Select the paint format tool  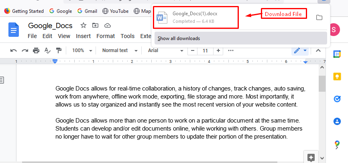pos(59,51)
